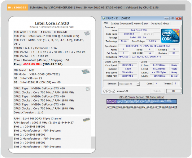Click the Multiplier value x 20.0
192x158 pixels.
tap(128, 69)
